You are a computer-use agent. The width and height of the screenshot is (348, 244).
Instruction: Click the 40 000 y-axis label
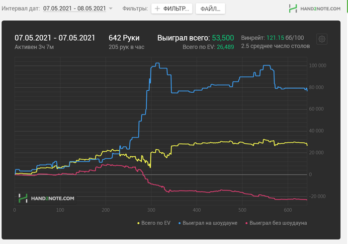coord(316,131)
